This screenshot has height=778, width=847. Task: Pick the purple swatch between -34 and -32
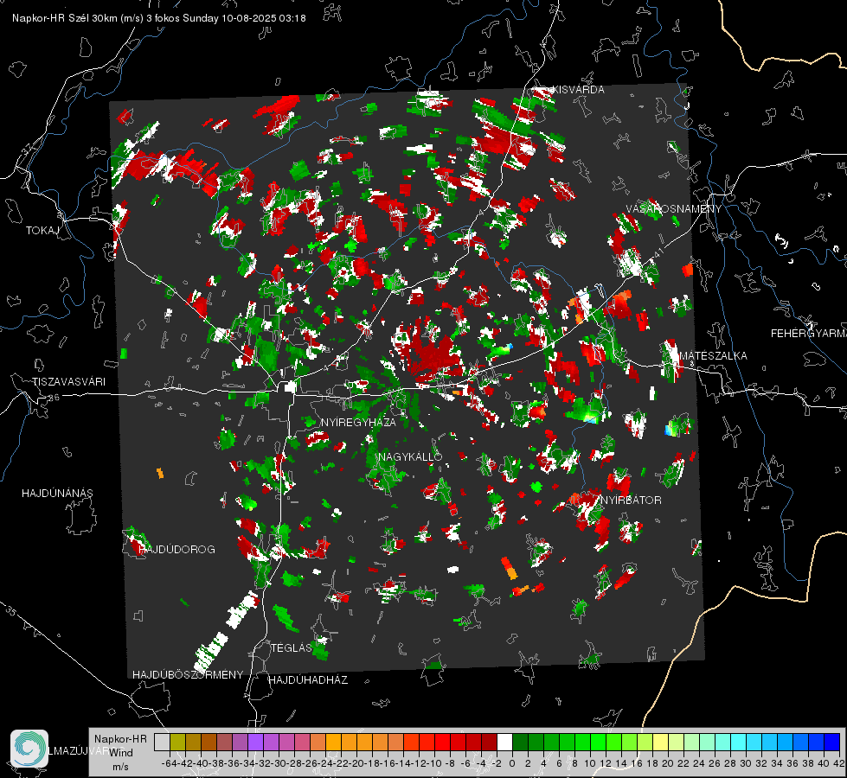255,742
